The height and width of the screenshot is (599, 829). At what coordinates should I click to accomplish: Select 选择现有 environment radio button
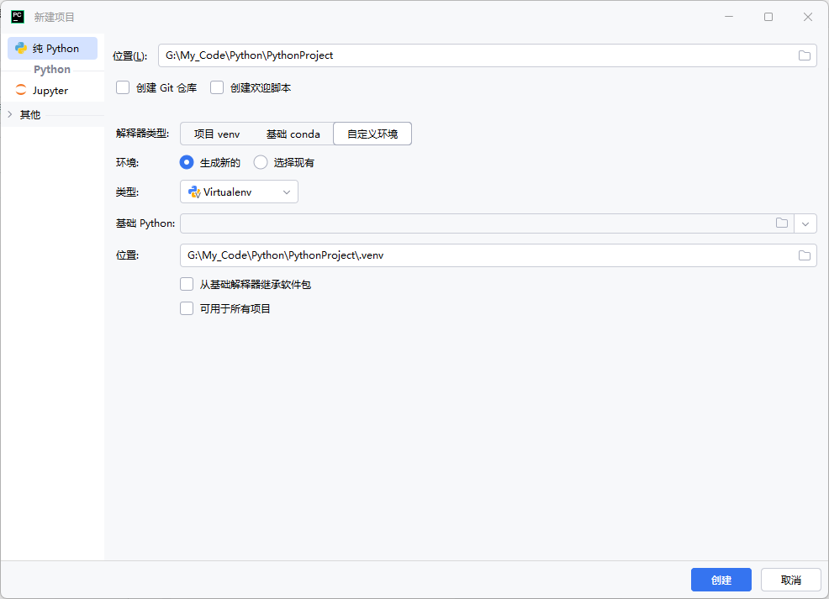click(261, 162)
